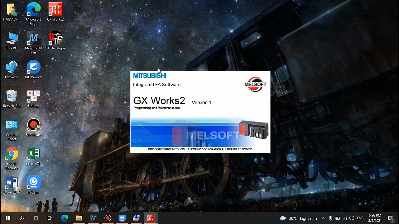Switch to MorphVOX taskbar icon
Viewport: 399px width, 224px height.
93,218
